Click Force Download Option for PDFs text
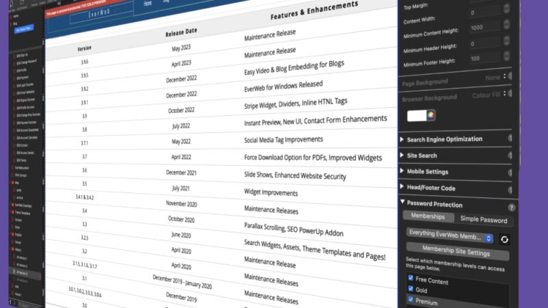548x308 pixels. tap(313, 157)
